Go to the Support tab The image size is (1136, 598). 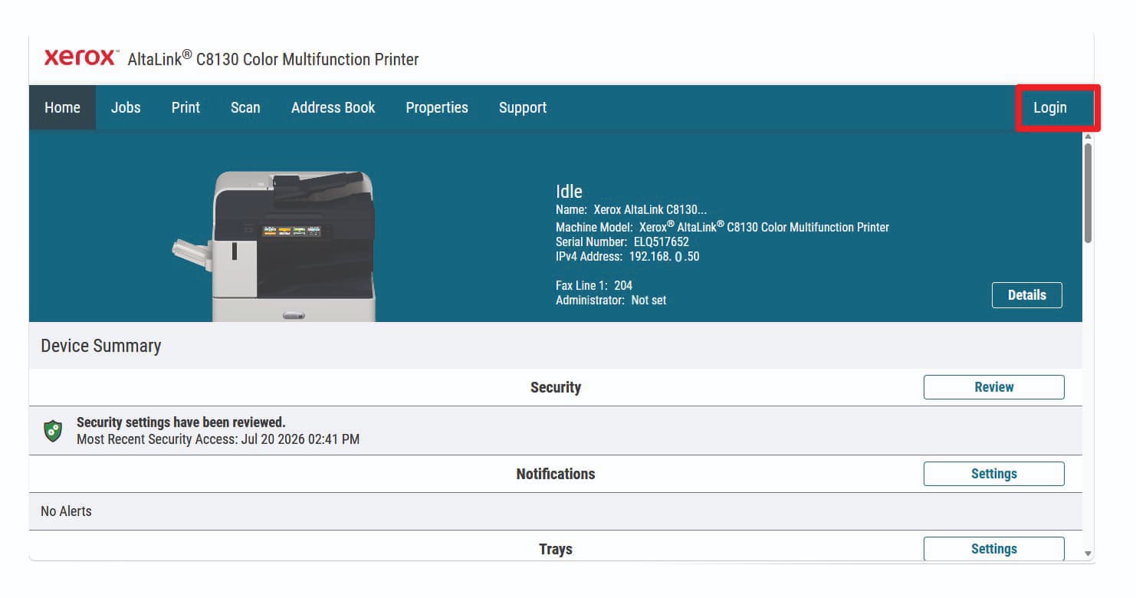coord(523,107)
